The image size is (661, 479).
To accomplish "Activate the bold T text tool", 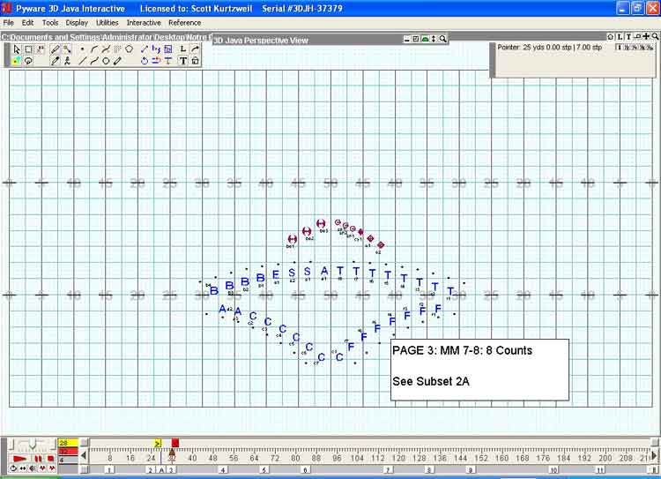I will click(182, 61).
